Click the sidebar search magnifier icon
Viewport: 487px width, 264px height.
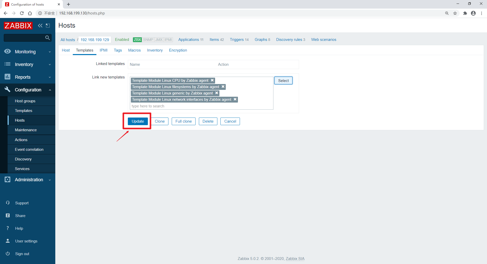[47, 38]
